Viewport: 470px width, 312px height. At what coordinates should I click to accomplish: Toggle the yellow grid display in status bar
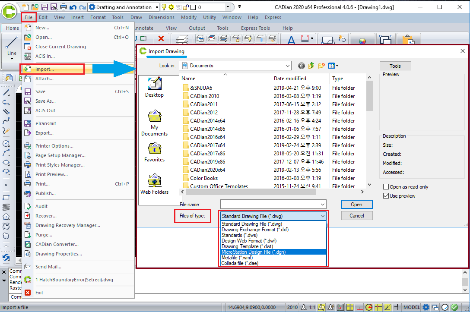tap(350, 307)
